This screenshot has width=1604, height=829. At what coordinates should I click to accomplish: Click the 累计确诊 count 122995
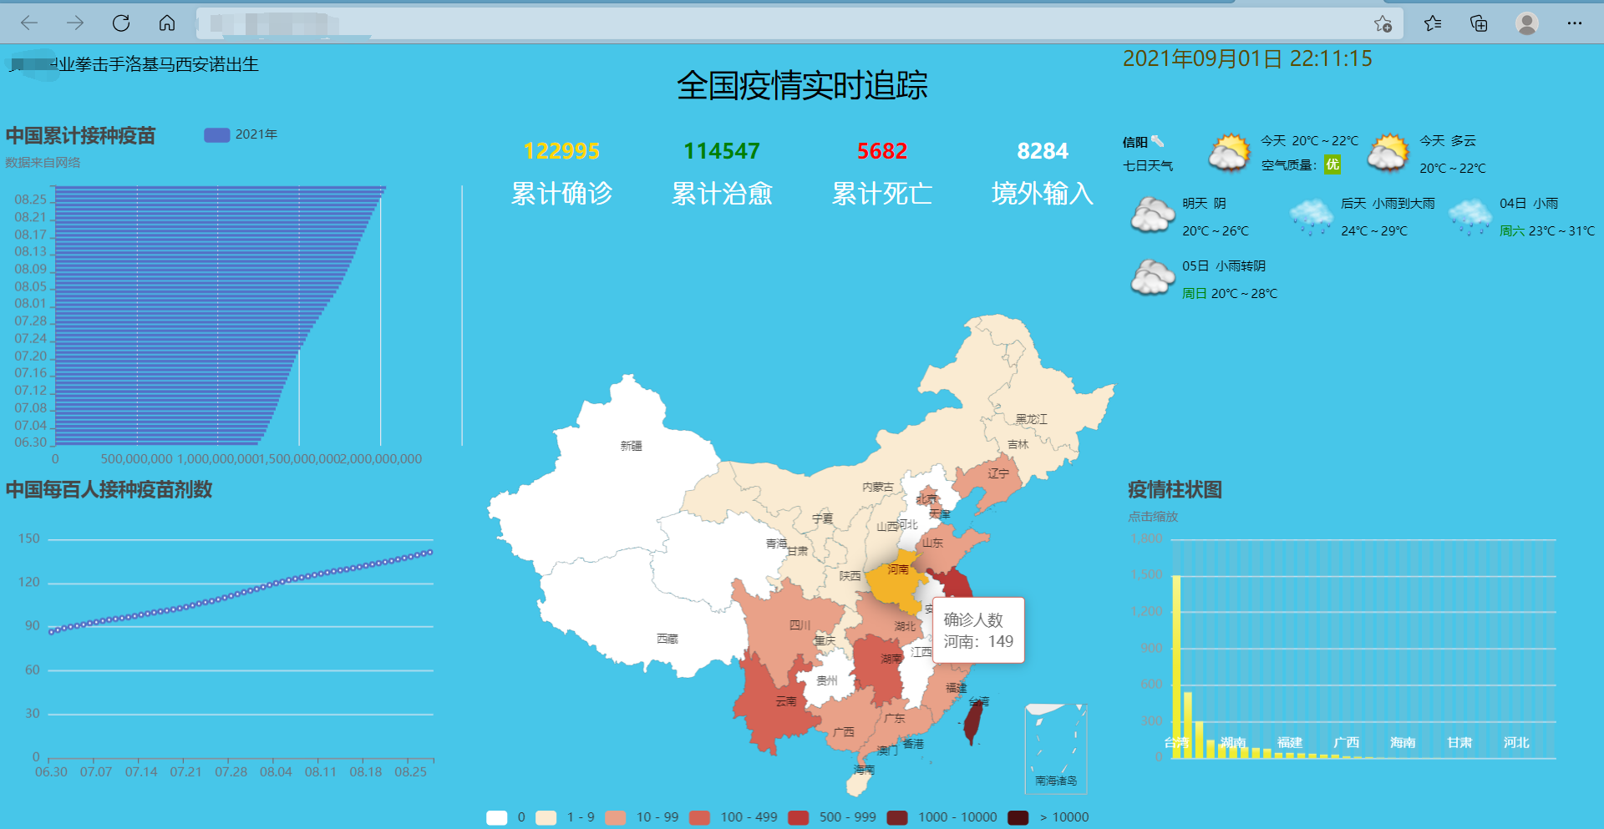pos(562,151)
